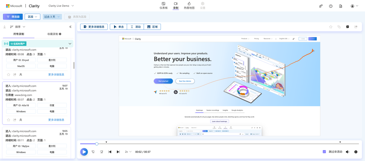Viewport: 365px width, 161px height.
Task: Select the 收藏录制 tab
Action: coord(54,34)
